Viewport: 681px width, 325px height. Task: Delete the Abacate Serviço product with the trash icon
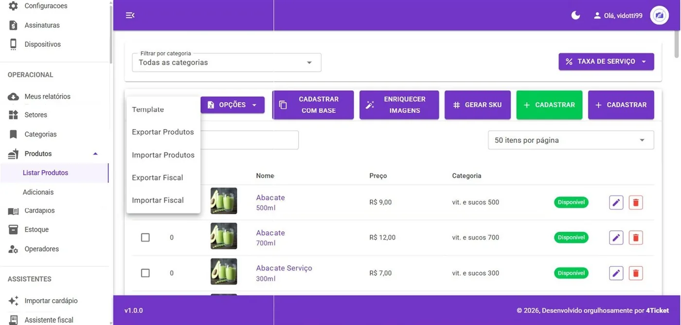[x=636, y=273]
